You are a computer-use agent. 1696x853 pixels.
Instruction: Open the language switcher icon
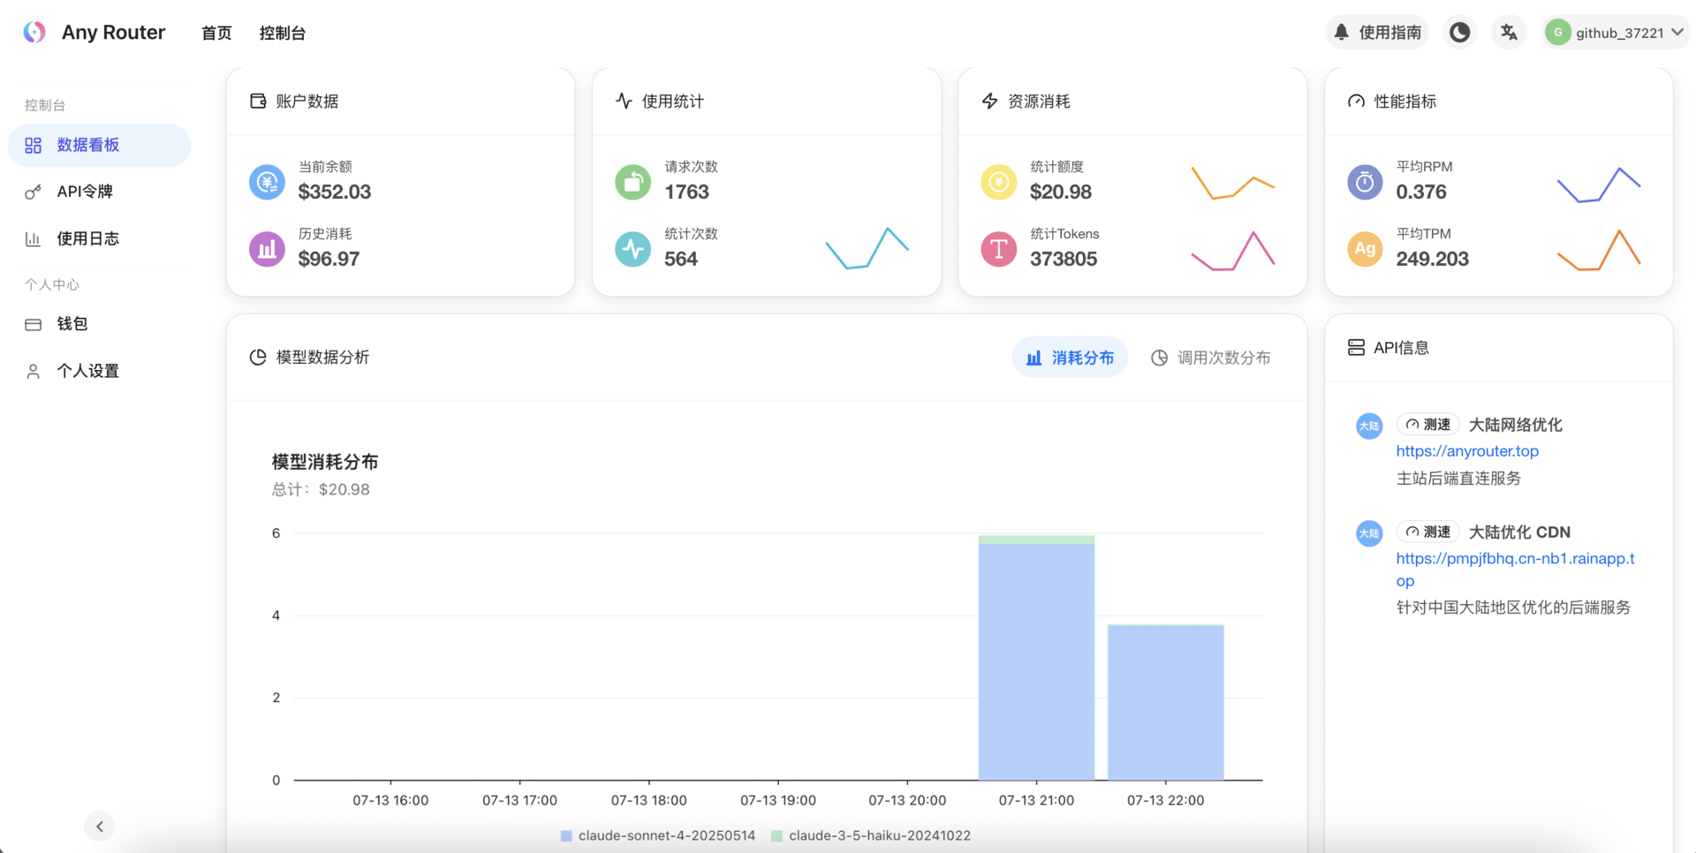(x=1509, y=33)
